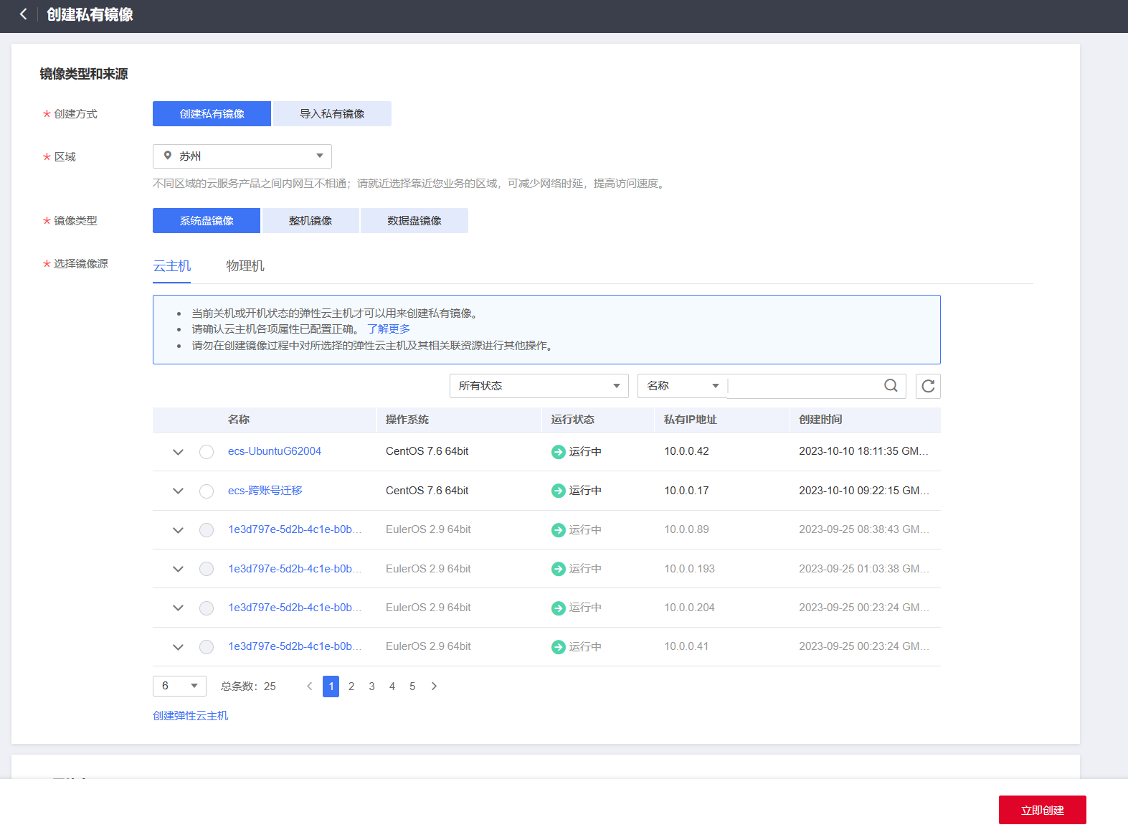1128x840 pixels.
Task: Click creation time 2023-10-10 09:22:15 cell
Action: pyautogui.click(x=863, y=491)
